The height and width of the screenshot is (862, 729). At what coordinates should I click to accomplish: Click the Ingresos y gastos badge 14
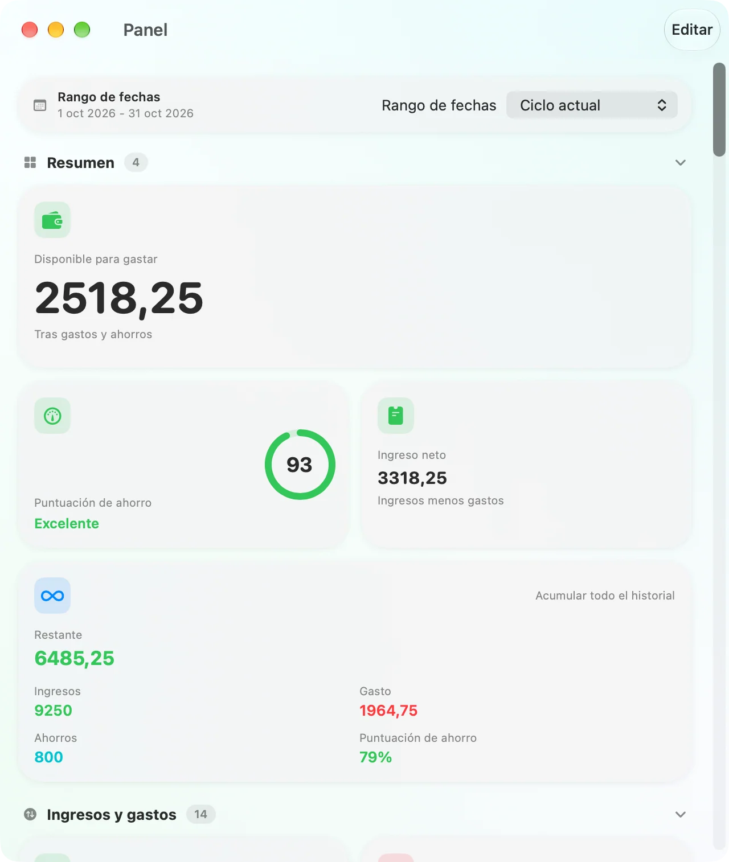pyautogui.click(x=200, y=814)
